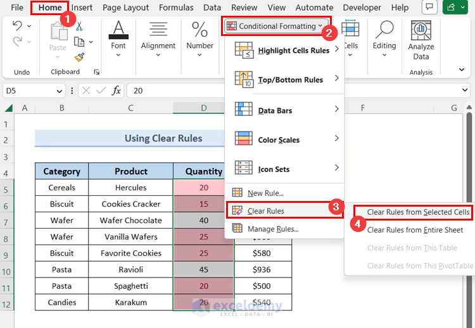This screenshot has height=328, width=475.
Task: Switch to the Developer tab
Action: (x=362, y=8)
